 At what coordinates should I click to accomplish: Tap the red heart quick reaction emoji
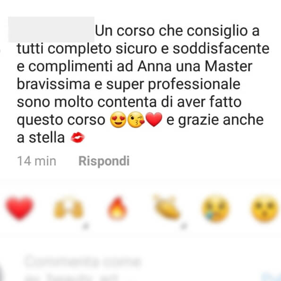pyautogui.click(x=19, y=208)
